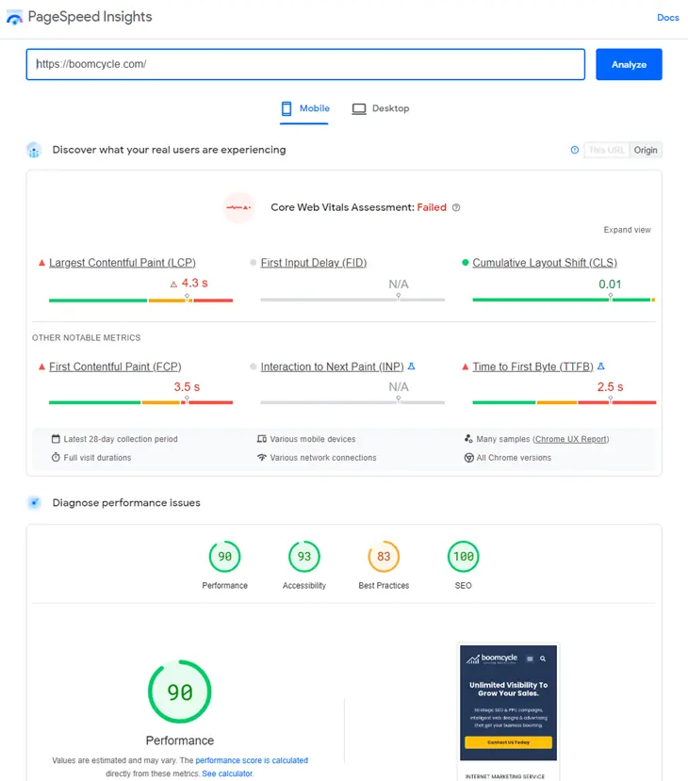688x781 pixels.
Task: Switch to the Desktop tab
Action: point(381,108)
